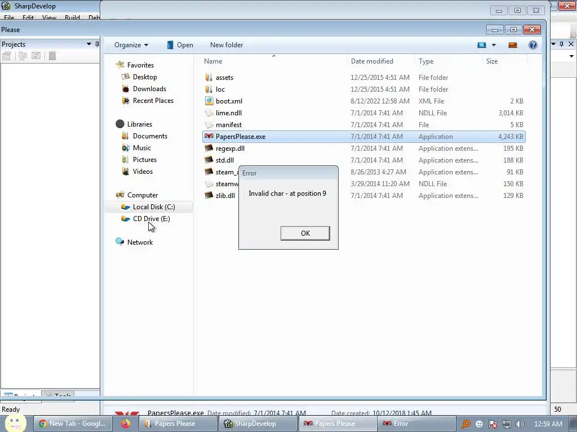Click the change view icon
This screenshot has width=577, height=432.
(x=482, y=45)
